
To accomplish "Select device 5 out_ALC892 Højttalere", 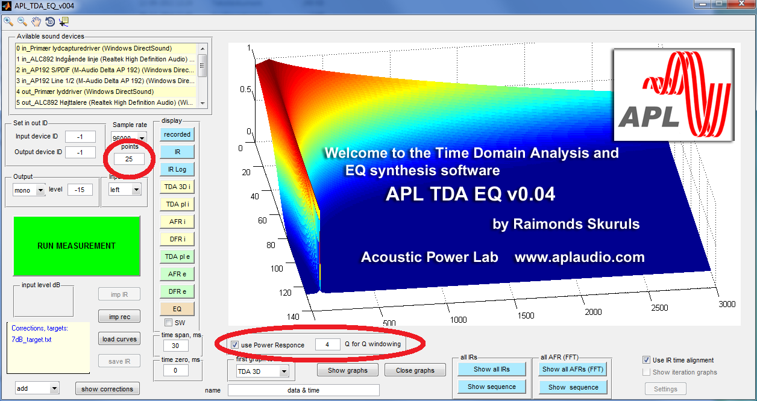I will click(x=106, y=102).
